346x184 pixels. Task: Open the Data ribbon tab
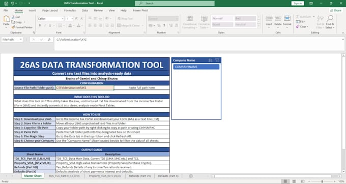click(x=85, y=10)
